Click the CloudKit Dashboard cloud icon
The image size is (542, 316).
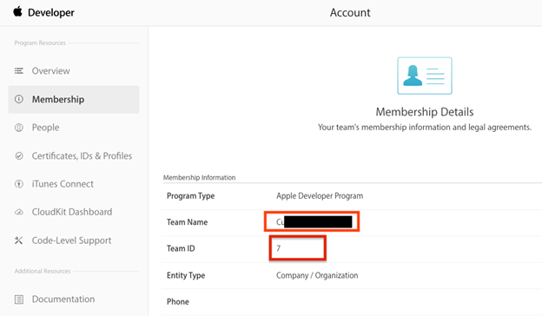click(x=19, y=212)
